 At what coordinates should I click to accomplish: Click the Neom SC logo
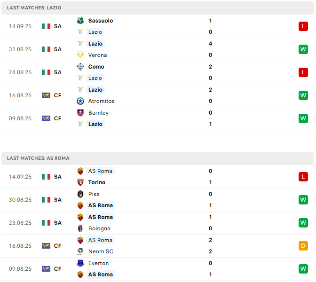[80, 251]
